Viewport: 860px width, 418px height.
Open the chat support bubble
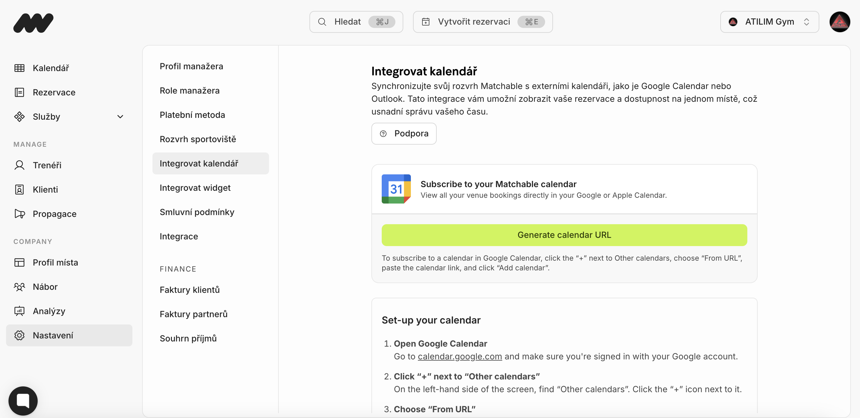tap(23, 400)
